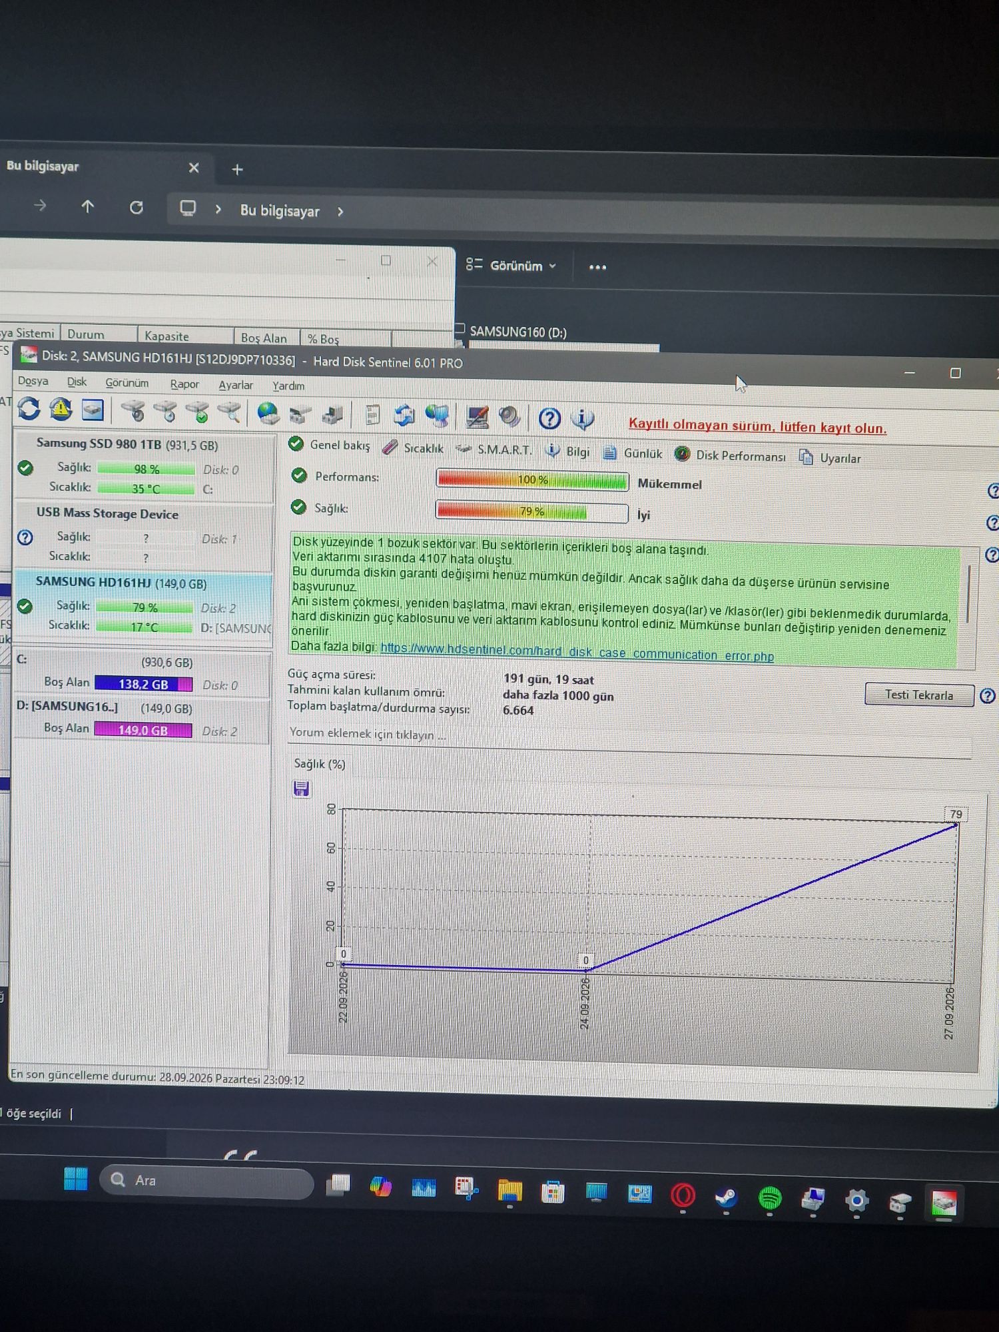Click the Sağlık 79 % health bar
999x1332 pixels.
click(531, 511)
